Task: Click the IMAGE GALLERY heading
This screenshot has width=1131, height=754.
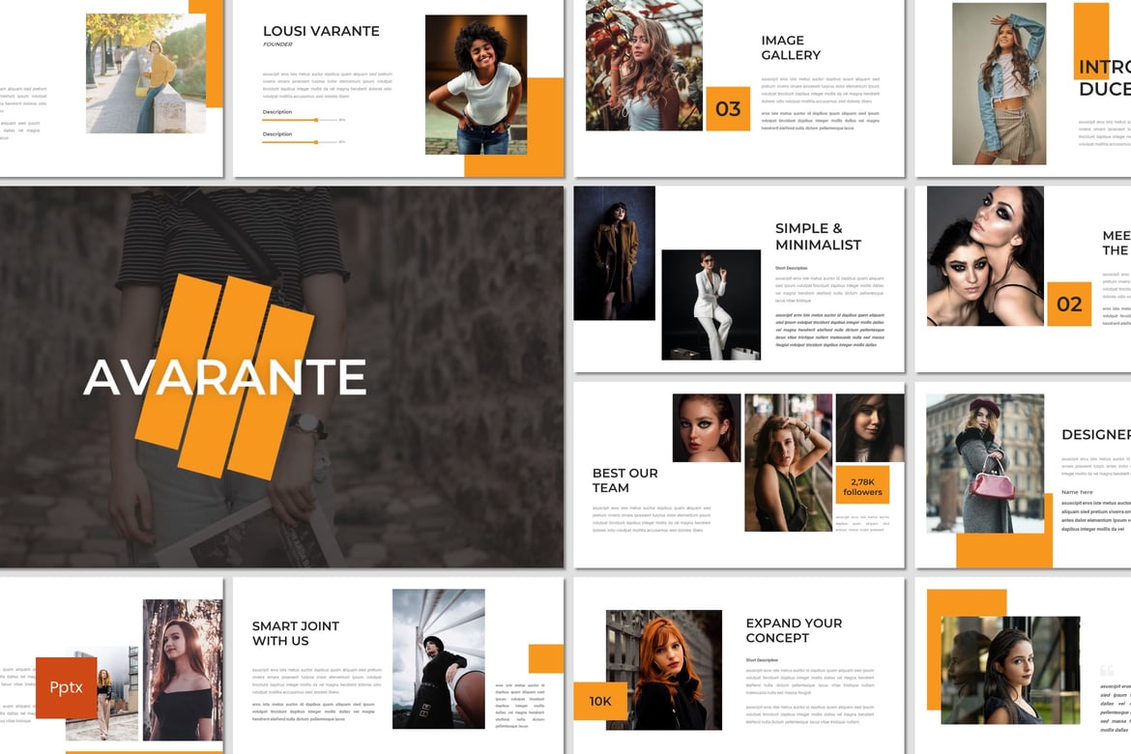Action: click(x=791, y=47)
